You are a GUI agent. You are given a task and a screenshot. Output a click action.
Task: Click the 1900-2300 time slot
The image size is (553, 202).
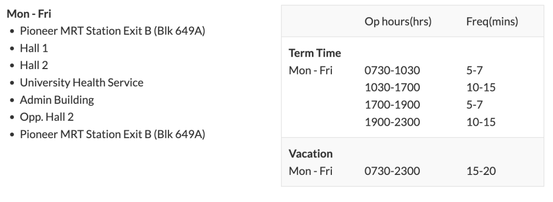coord(392,122)
